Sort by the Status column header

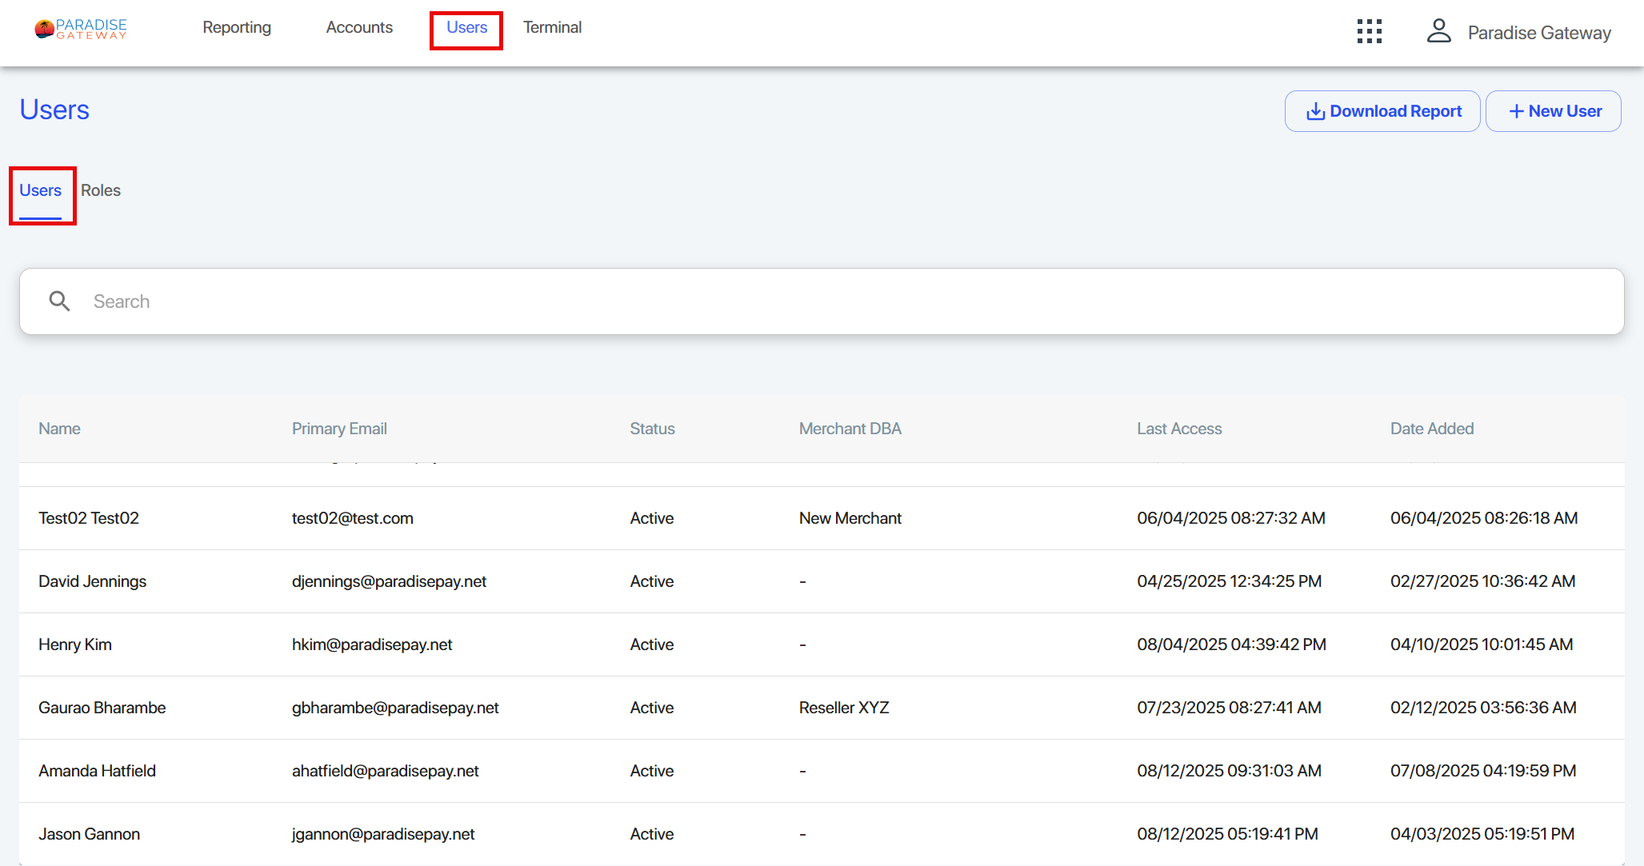click(652, 429)
